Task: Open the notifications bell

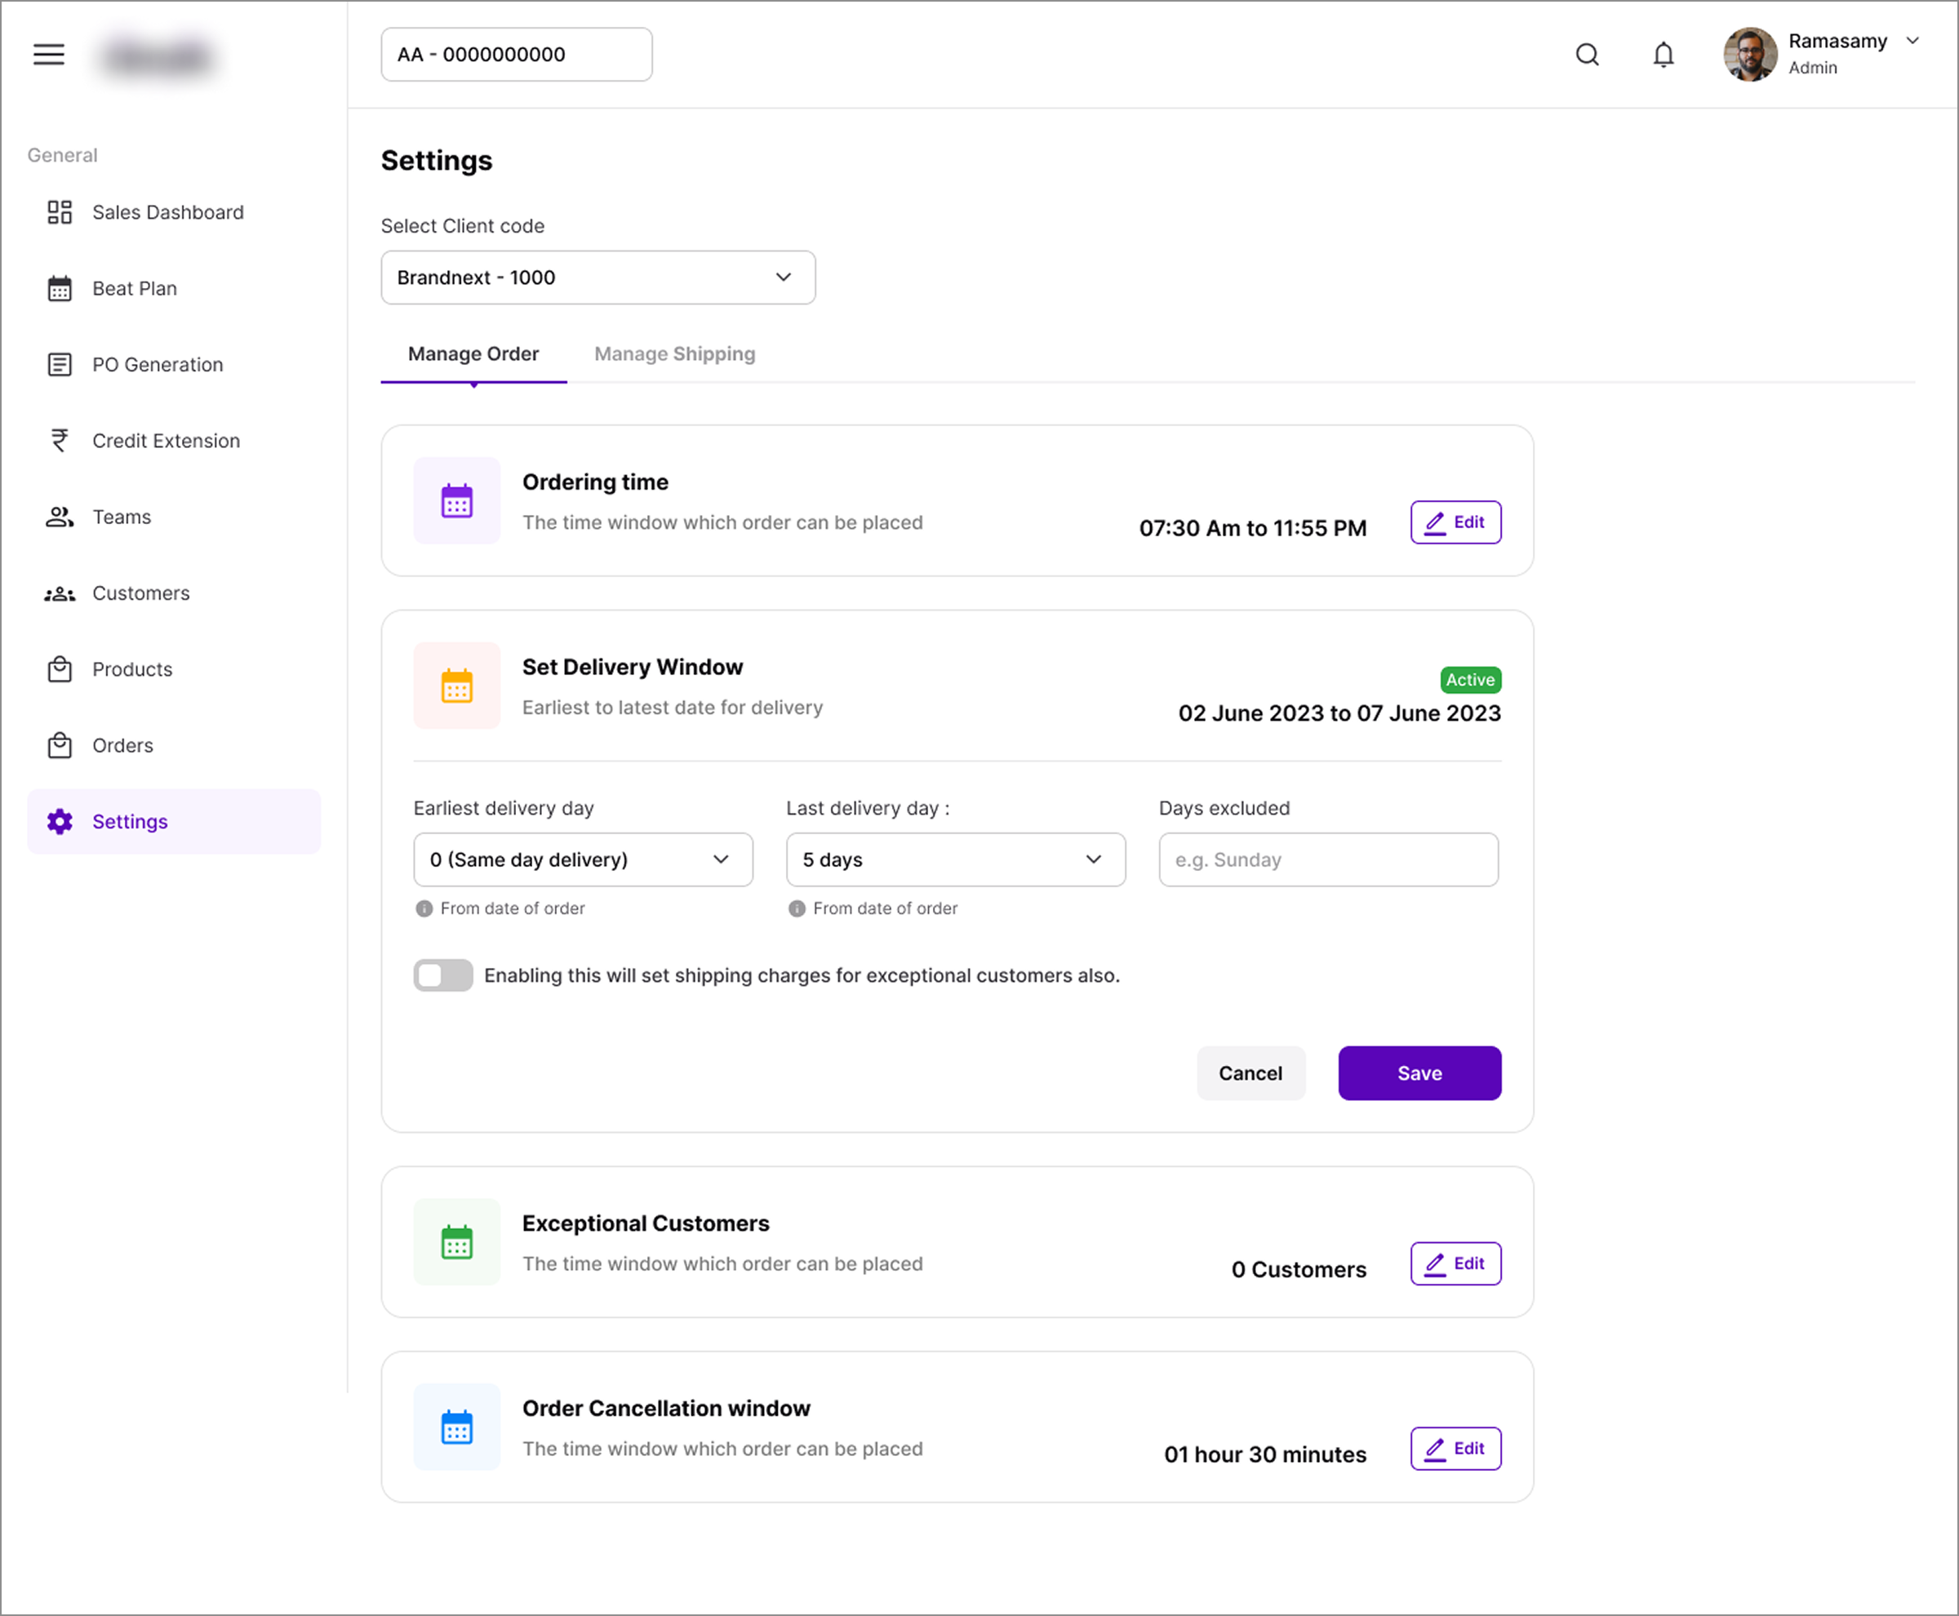Action: click(1663, 55)
